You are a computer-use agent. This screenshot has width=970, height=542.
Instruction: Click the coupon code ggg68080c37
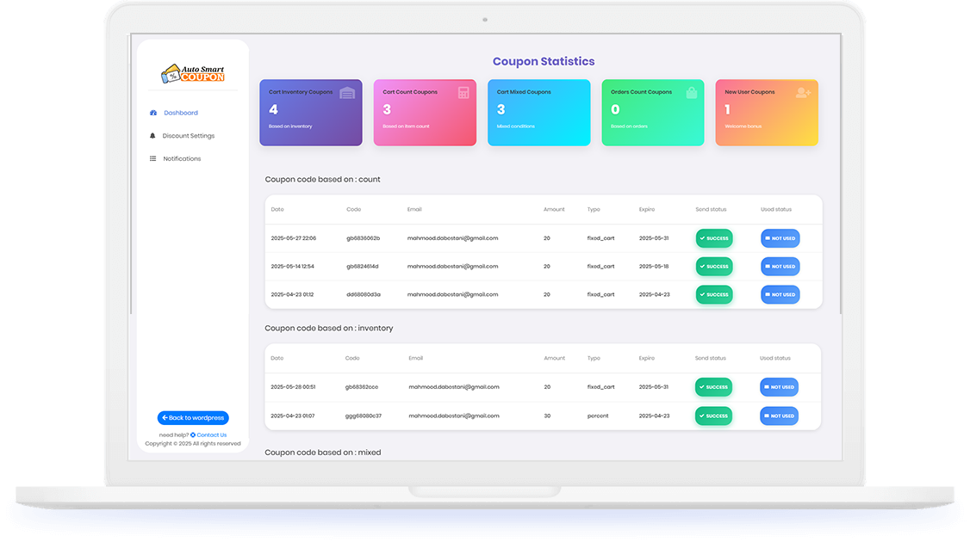coord(364,416)
